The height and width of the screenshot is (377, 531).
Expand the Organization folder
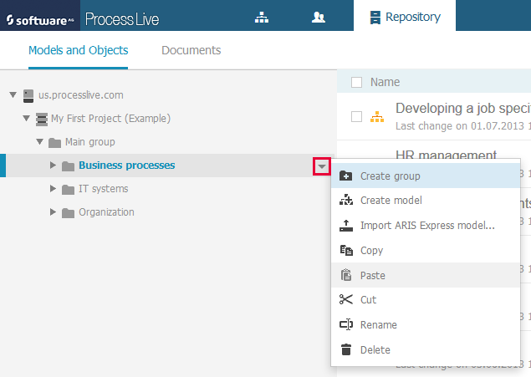point(53,211)
